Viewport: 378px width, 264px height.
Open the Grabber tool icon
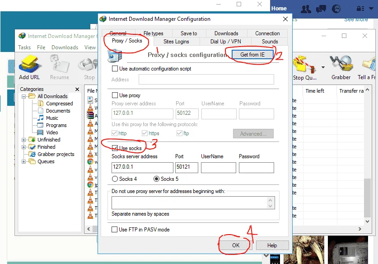[341, 67]
